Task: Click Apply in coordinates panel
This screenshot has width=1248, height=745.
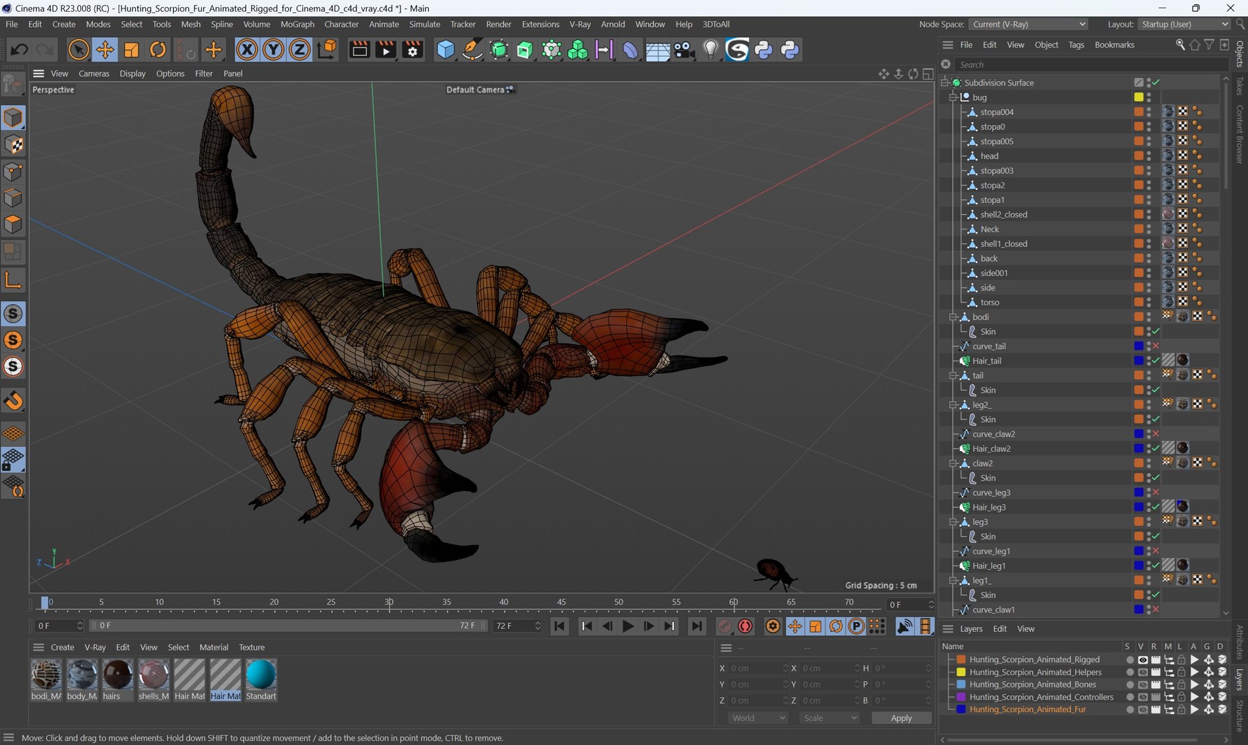Action: 901,718
